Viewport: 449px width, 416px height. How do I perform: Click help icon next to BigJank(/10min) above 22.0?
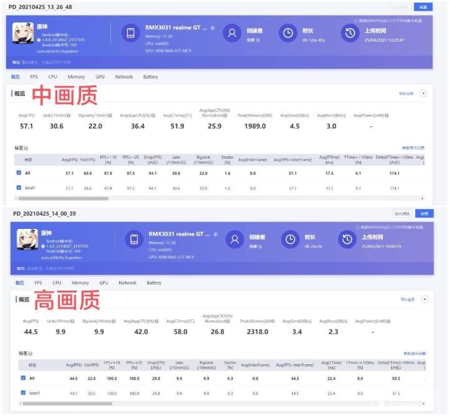pos(110,115)
